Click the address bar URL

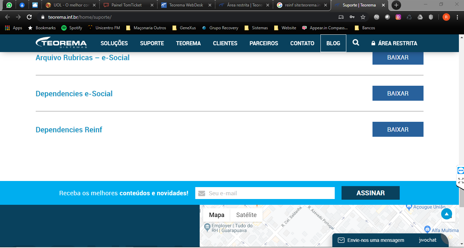(x=80, y=17)
